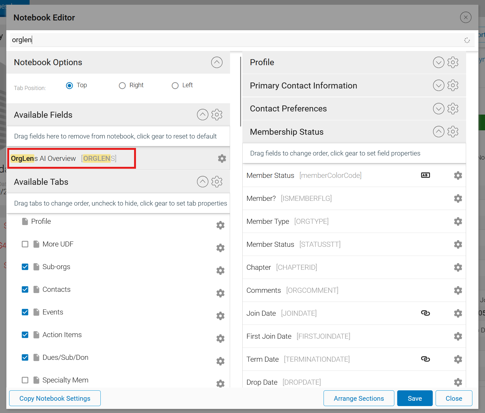Expand the Contact Preferences section
The height and width of the screenshot is (413, 485).
(439, 109)
